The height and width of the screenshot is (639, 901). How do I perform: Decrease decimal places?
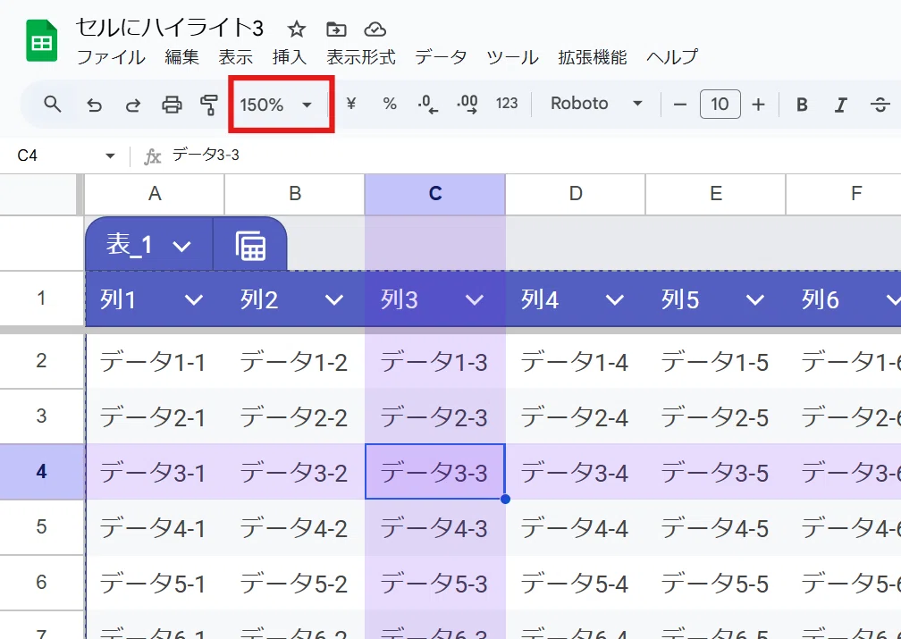coord(427,104)
